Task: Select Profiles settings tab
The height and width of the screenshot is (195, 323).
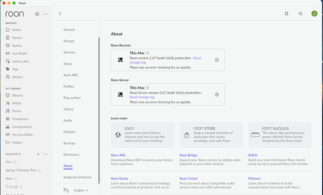Action: tap(69, 87)
